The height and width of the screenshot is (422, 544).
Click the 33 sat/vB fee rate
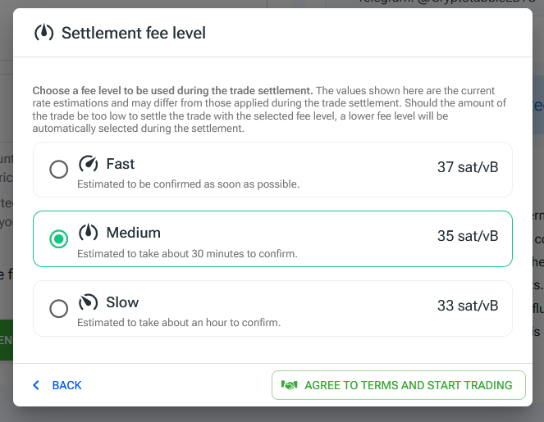coord(468,306)
